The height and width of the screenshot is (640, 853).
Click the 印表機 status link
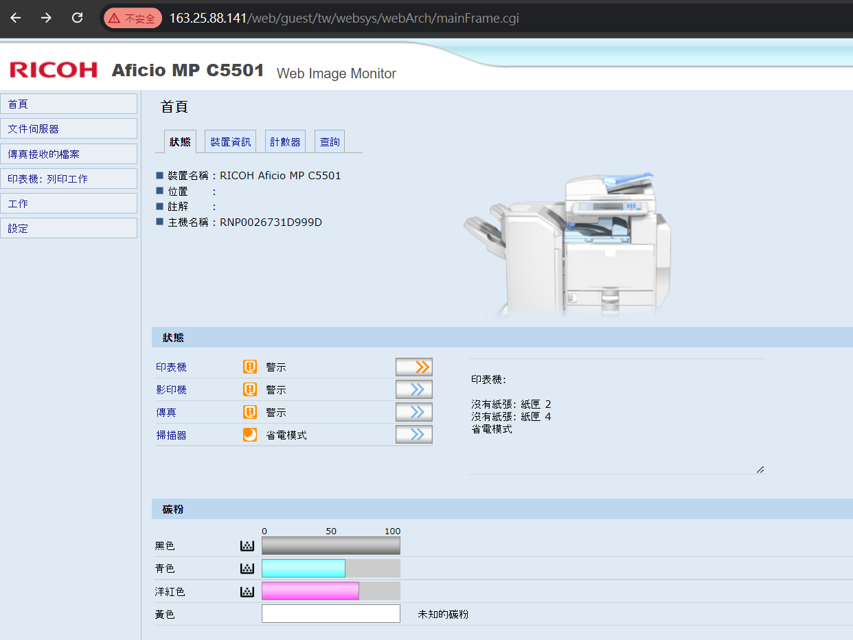pyautogui.click(x=171, y=367)
